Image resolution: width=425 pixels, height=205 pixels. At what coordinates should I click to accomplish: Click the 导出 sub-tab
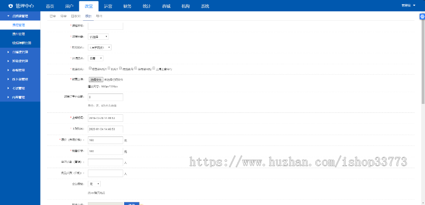[x=99, y=16]
